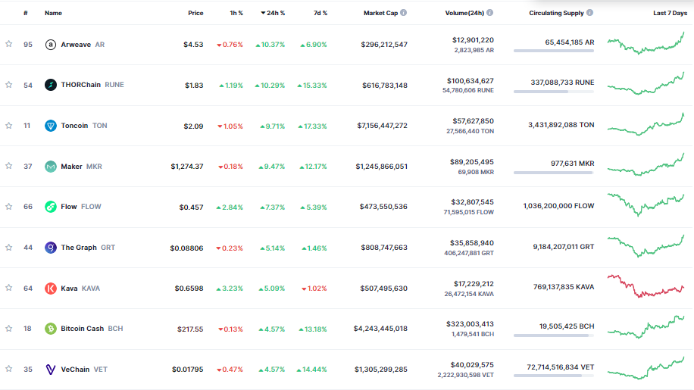Toggle the watchlist star for Maker
The image size is (694, 390).
9,166
